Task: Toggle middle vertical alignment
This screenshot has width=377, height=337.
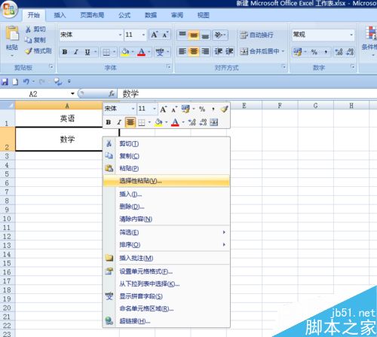Action: [x=194, y=35]
